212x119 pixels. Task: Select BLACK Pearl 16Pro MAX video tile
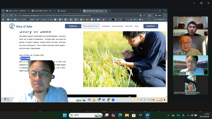(190, 85)
